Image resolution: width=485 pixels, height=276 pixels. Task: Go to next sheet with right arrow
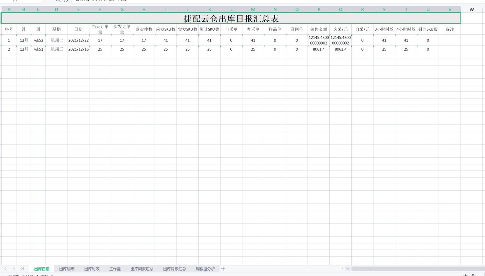click(14, 269)
